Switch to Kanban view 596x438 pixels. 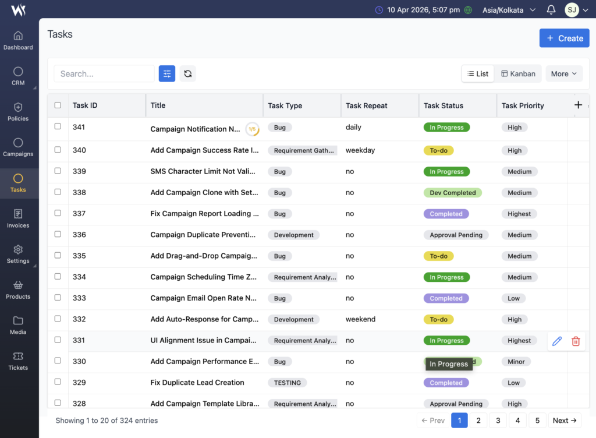(x=518, y=73)
